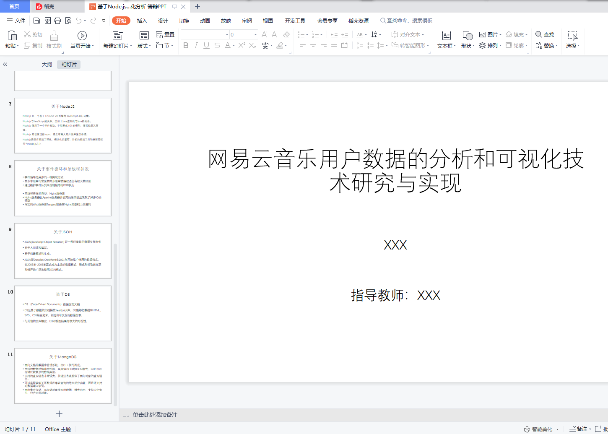Open the Design (设计) ribbon tab
The height and width of the screenshot is (434, 608).
coord(163,21)
